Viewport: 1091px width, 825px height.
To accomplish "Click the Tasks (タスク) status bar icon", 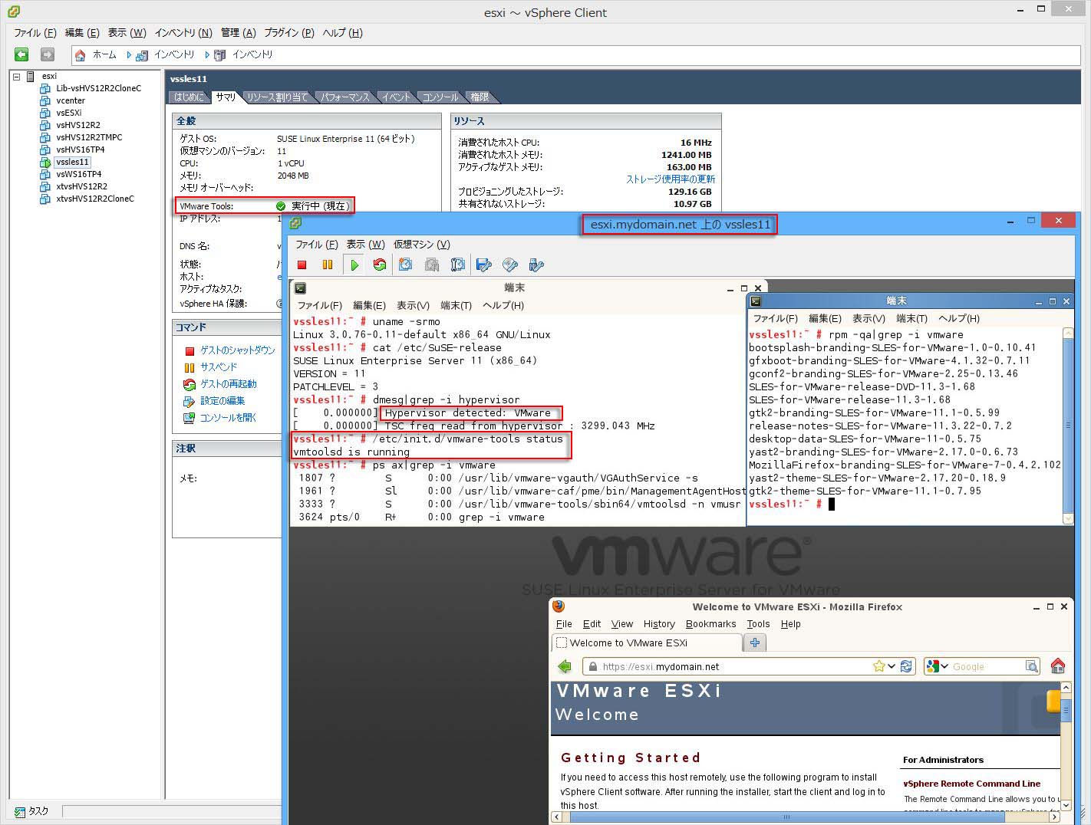I will 20,811.
